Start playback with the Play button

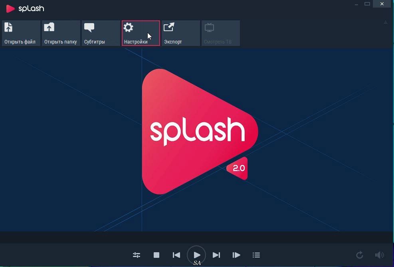click(x=196, y=255)
